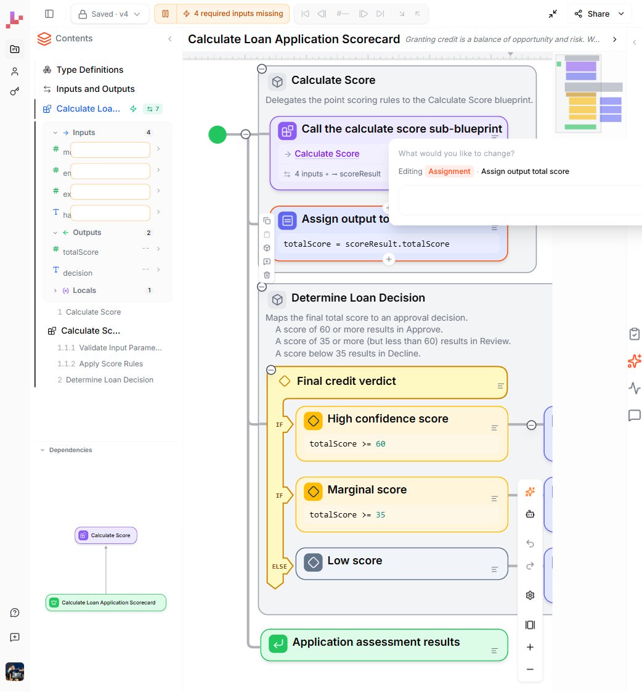The height and width of the screenshot is (692, 642).
Task: Collapse the Dependencies section
Action: tap(43, 450)
